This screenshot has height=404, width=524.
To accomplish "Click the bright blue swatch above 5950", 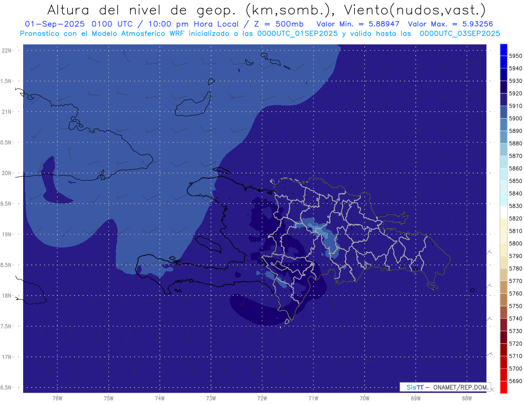I will [503, 50].
